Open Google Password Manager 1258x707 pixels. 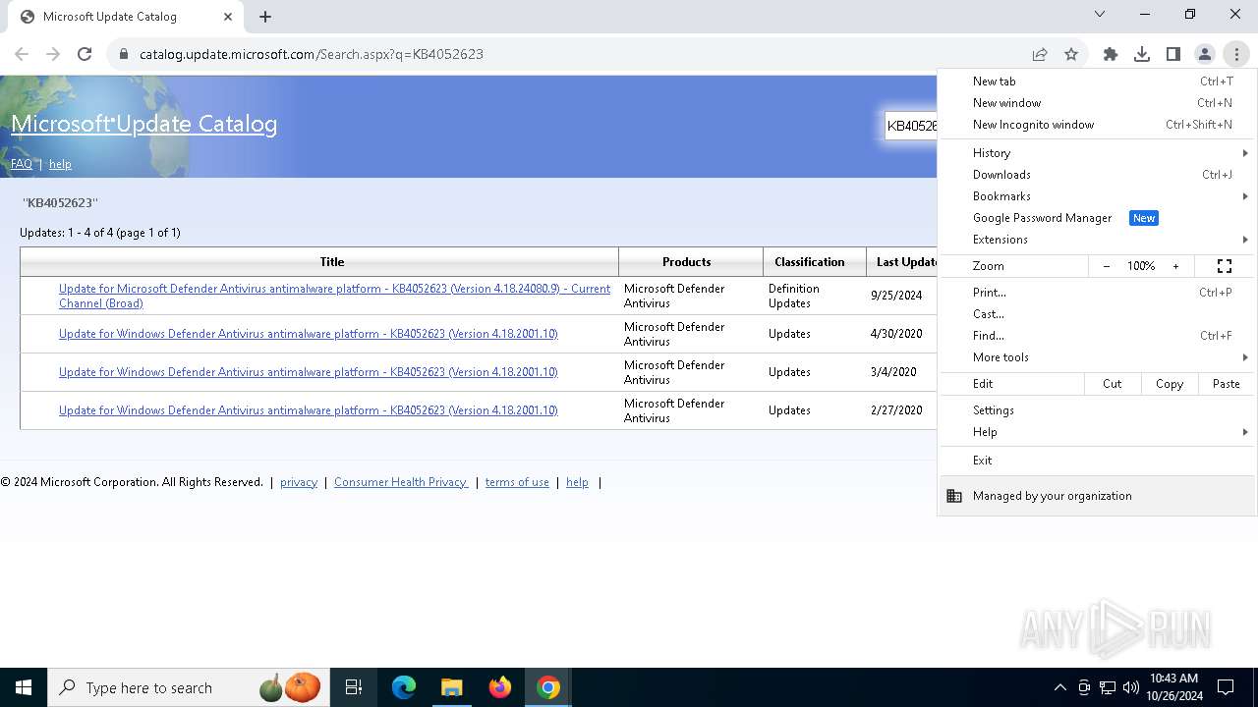1097,218
